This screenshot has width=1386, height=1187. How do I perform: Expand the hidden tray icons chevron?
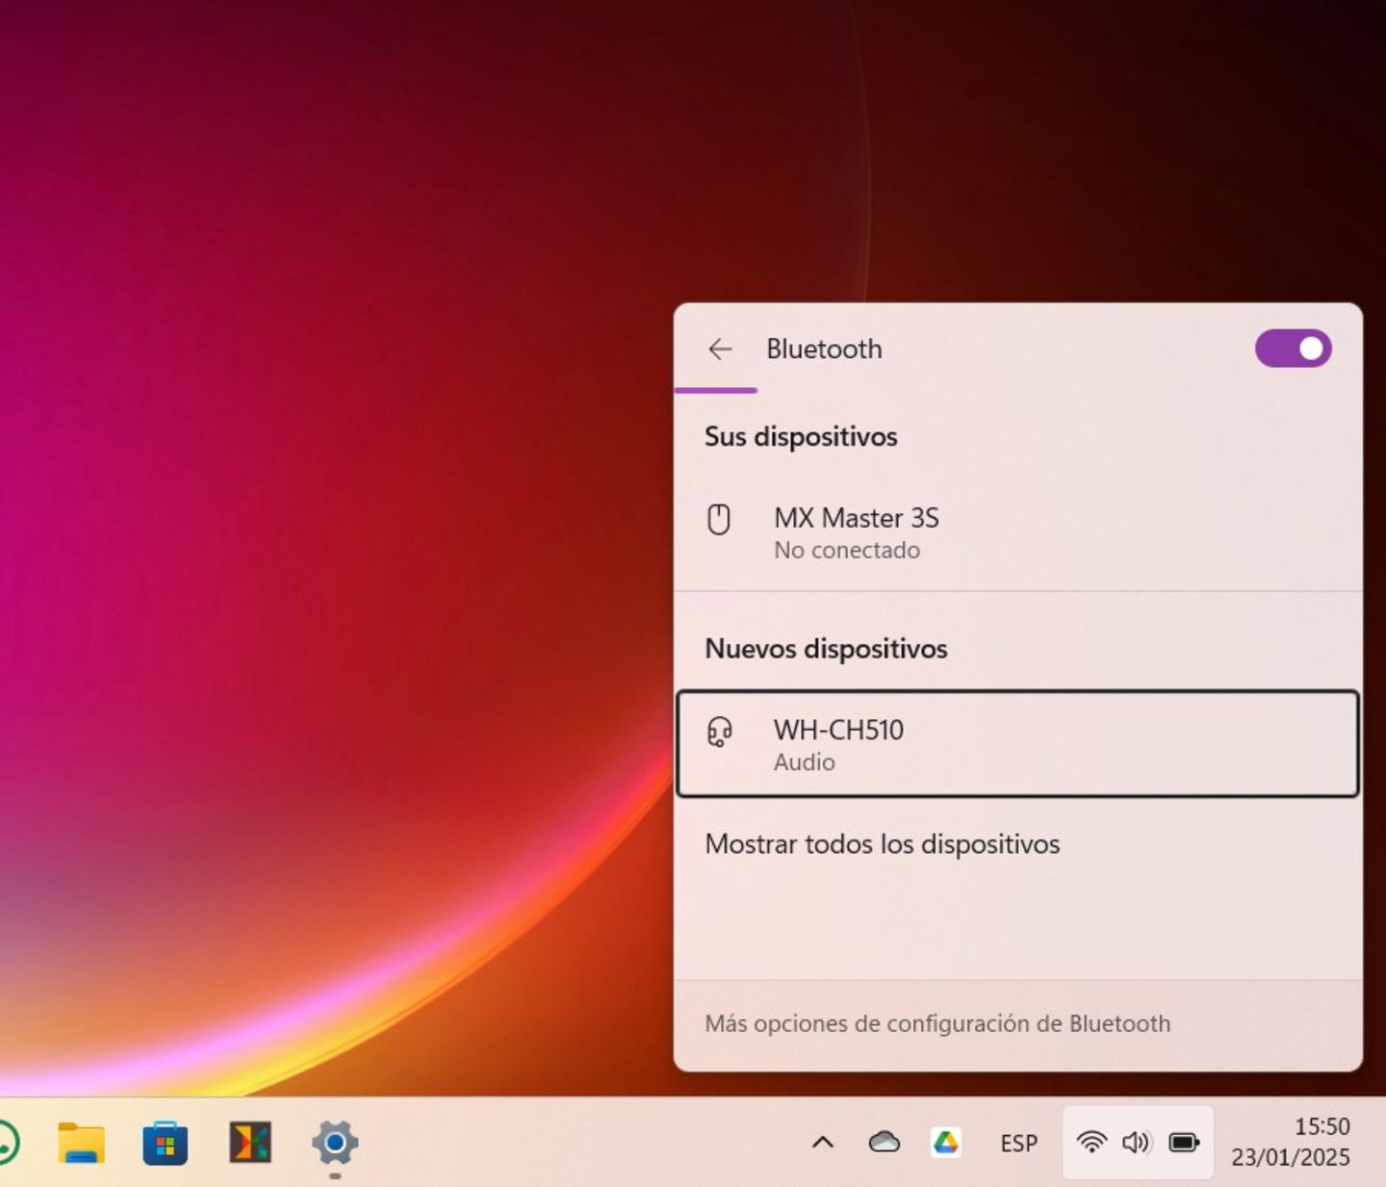(x=823, y=1143)
